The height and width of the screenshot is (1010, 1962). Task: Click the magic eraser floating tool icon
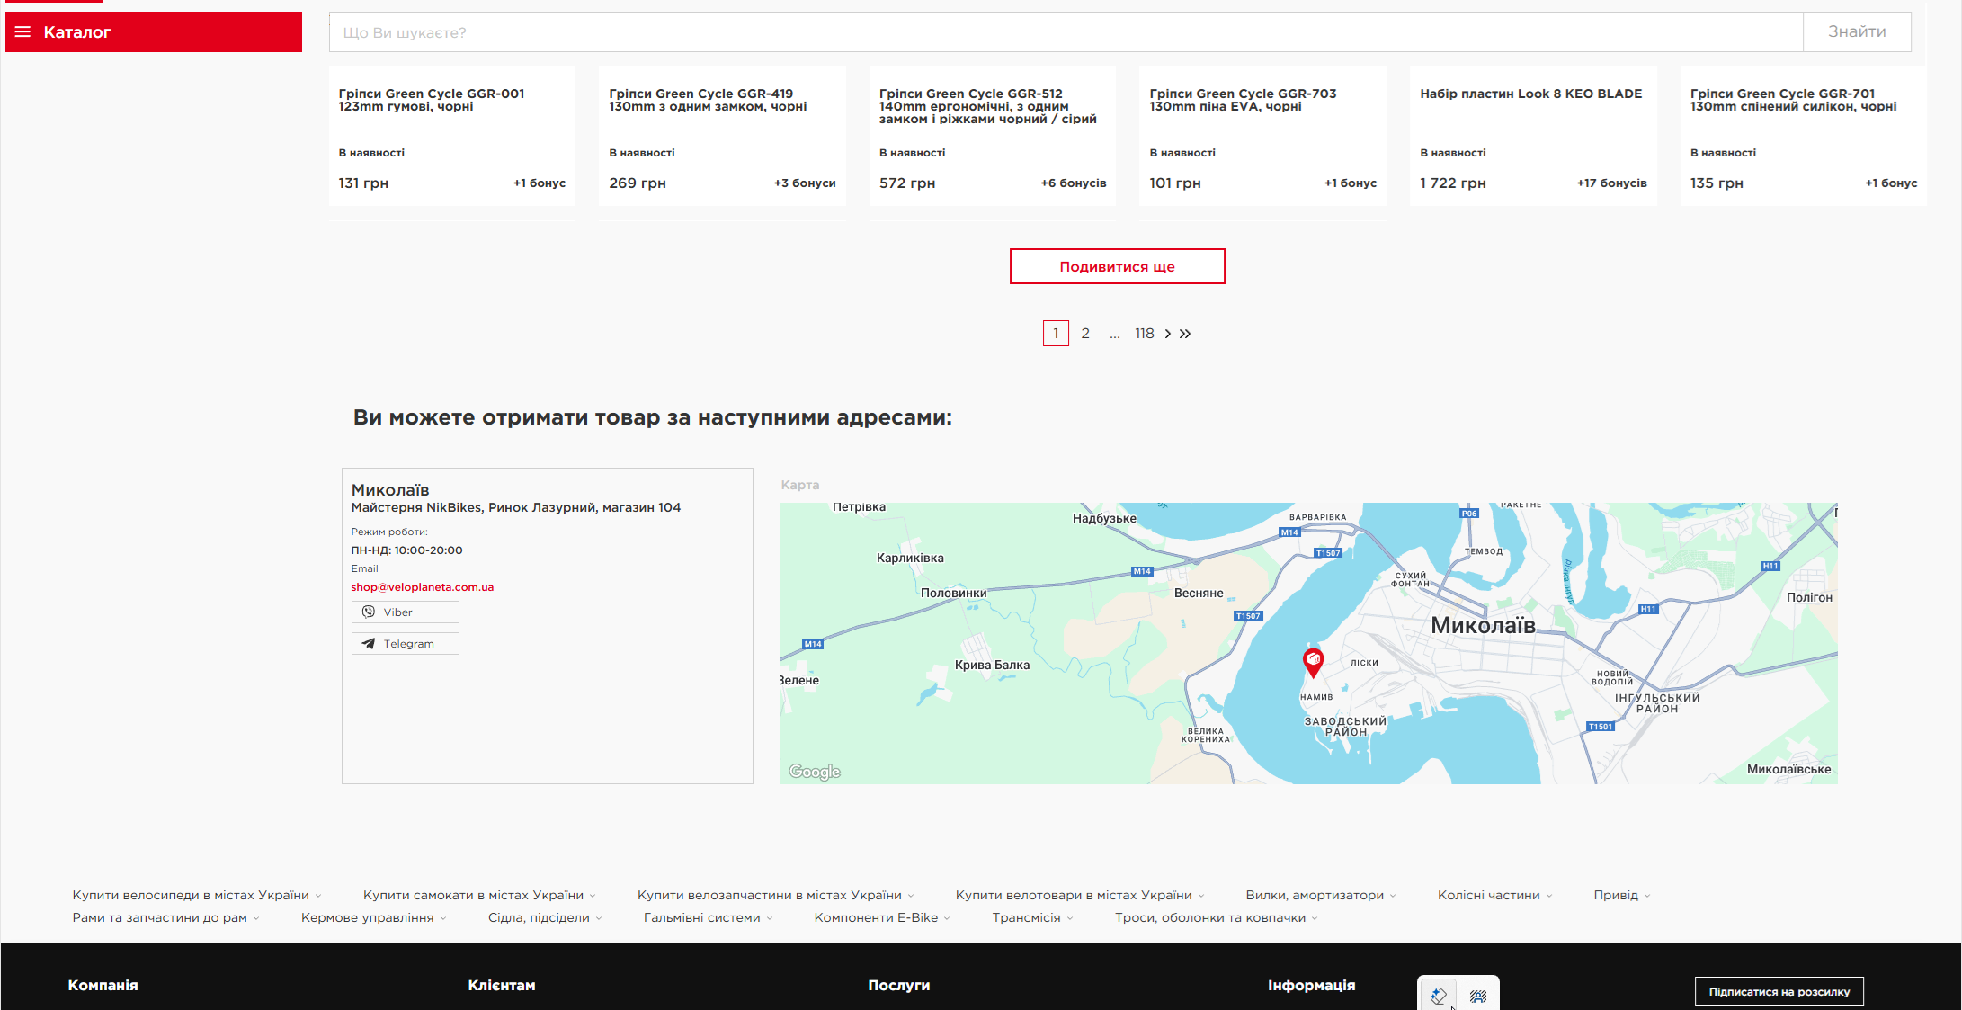[x=1438, y=996]
